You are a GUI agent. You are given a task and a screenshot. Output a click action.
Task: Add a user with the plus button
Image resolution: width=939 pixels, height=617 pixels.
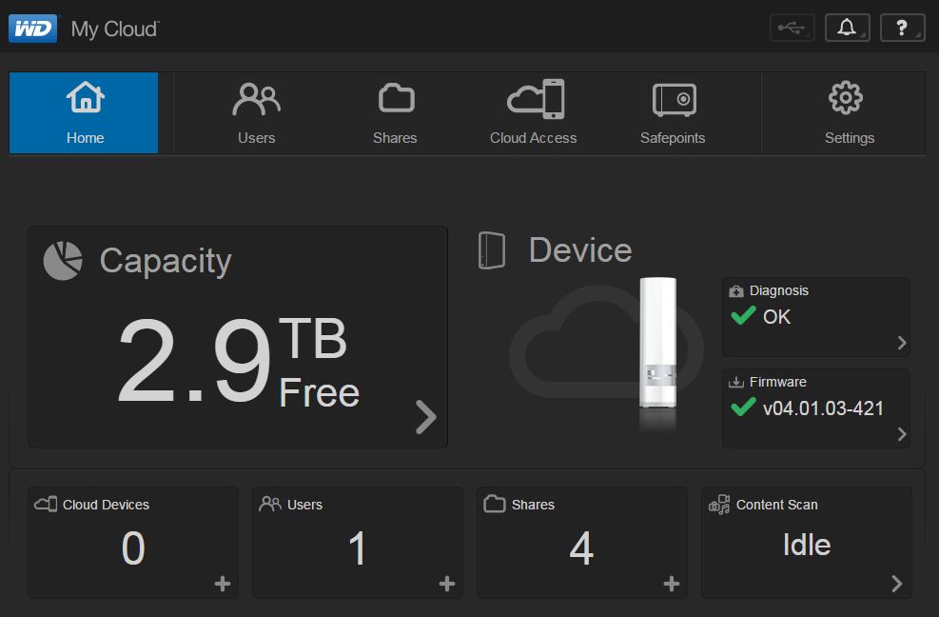point(447,584)
